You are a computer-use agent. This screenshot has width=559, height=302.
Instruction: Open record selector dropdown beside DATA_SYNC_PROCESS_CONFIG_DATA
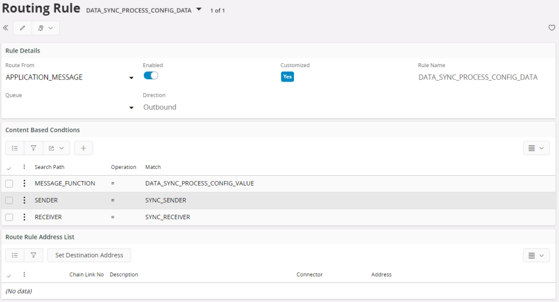pos(199,10)
